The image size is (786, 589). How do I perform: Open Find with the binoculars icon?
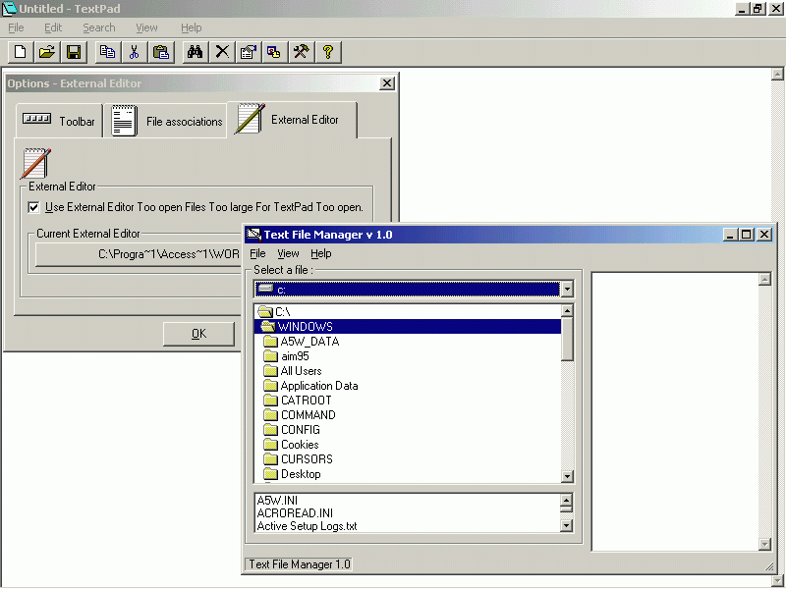pos(196,52)
